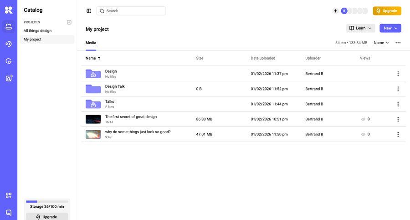Open the AI tools sidebar icon
This screenshot has height=220, width=410.
9,78
